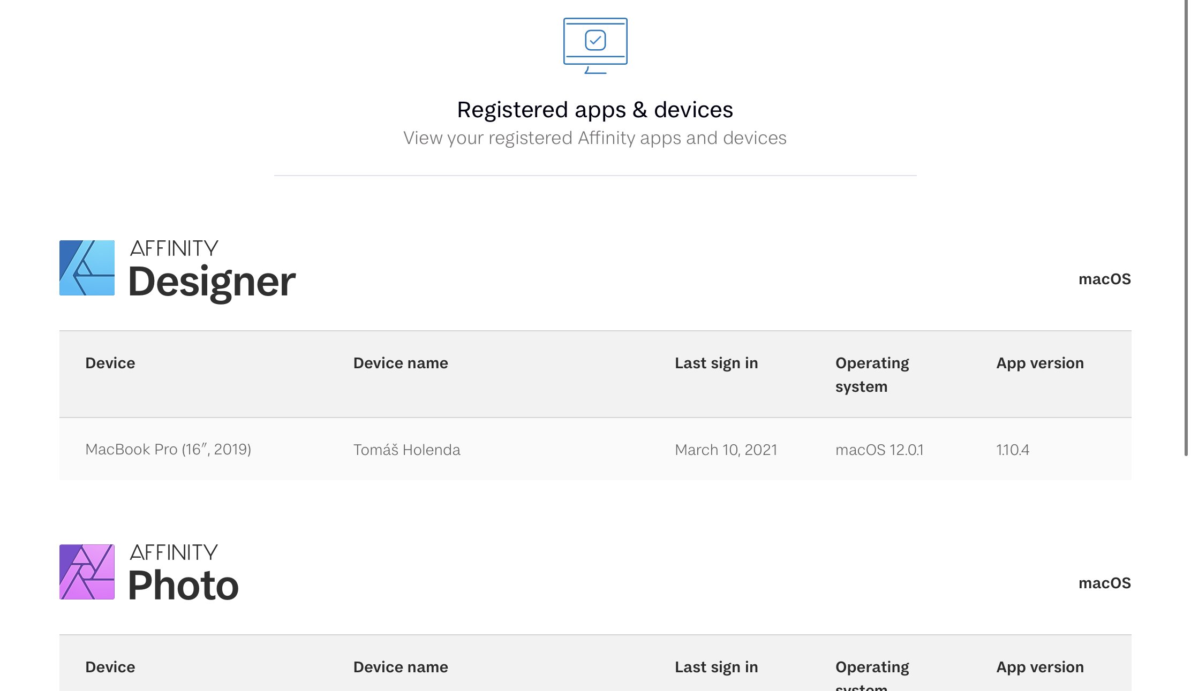
Task: Click the Affinity Photo logo icon
Action: [87, 572]
